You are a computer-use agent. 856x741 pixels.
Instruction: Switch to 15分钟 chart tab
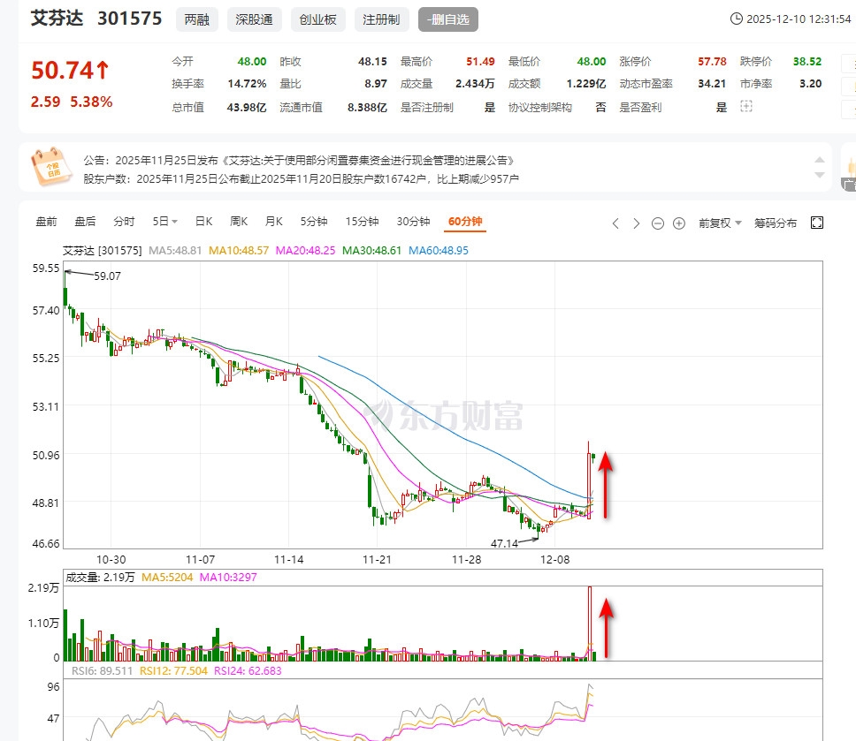(x=362, y=222)
